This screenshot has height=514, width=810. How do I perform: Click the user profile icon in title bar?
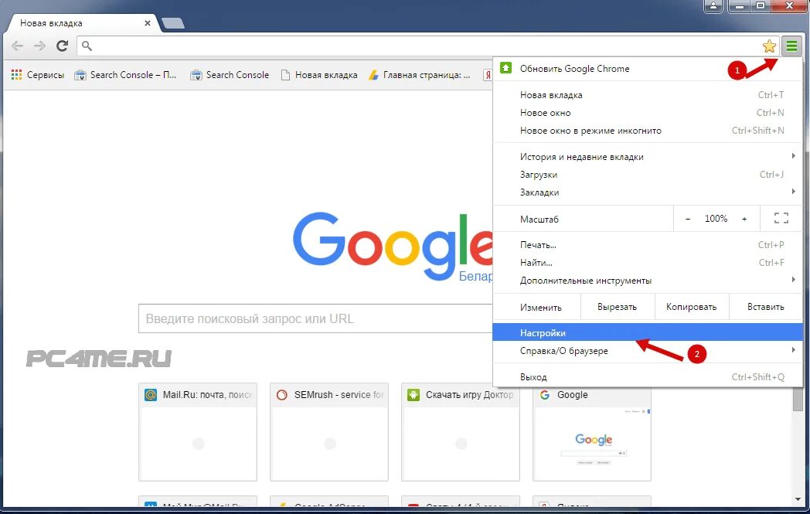point(713,5)
